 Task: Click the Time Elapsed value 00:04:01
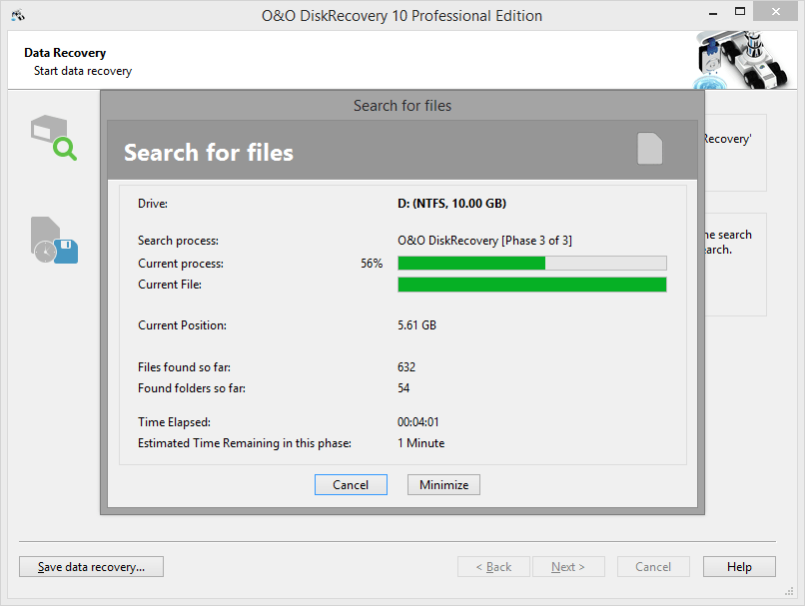418,422
